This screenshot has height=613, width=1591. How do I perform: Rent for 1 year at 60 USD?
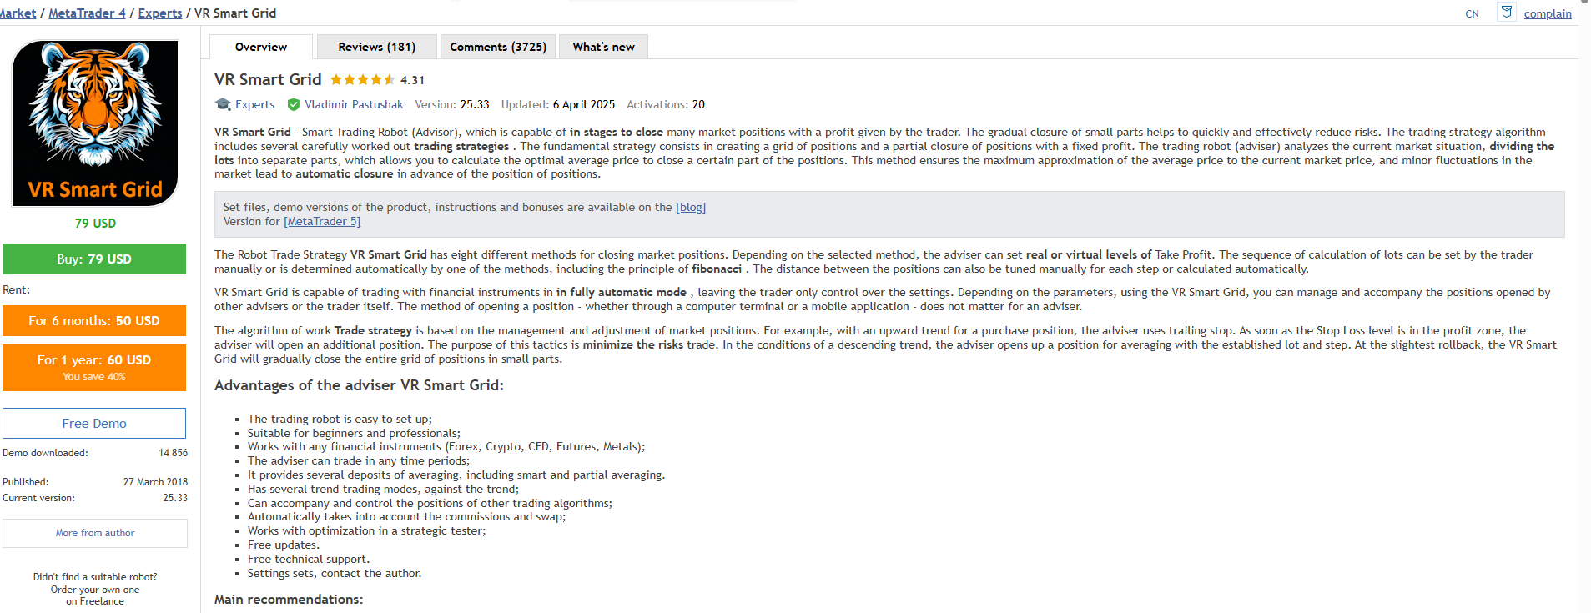[x=94, y=367]
